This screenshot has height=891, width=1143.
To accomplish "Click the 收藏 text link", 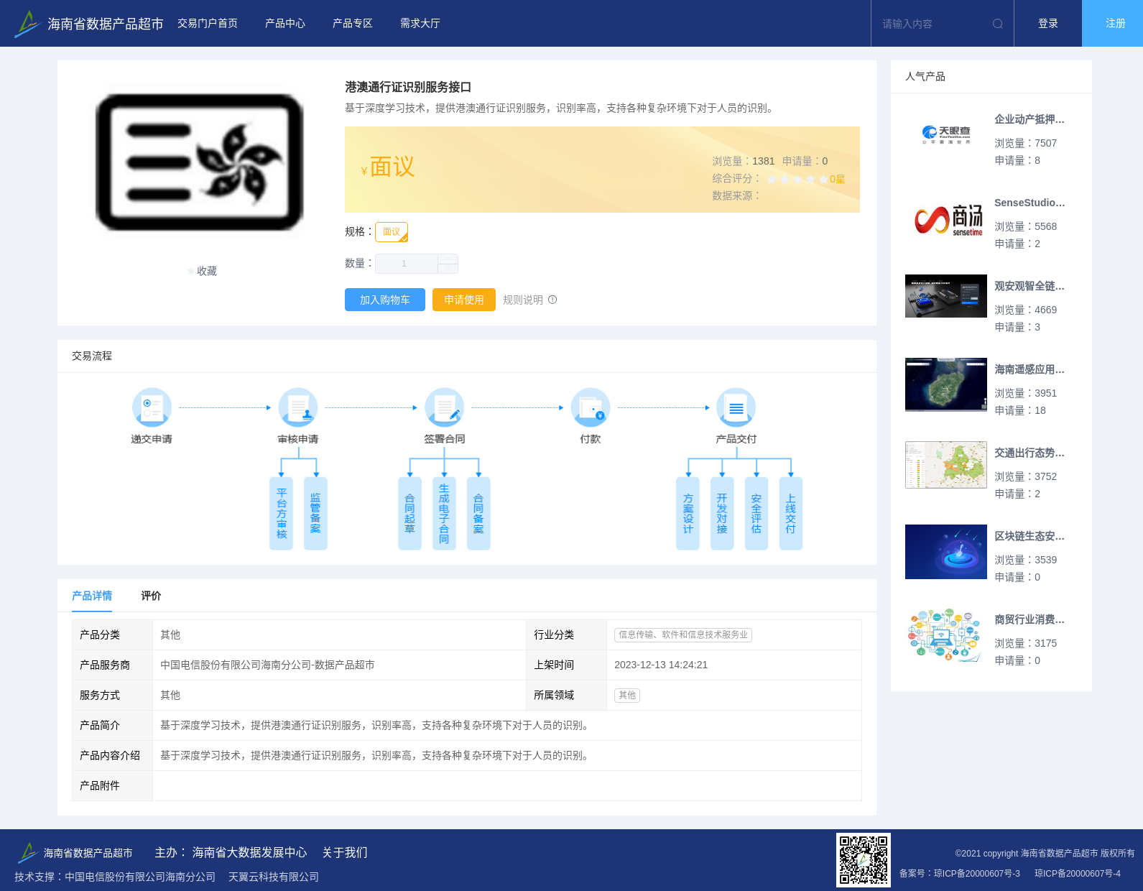I will (207, 271).
